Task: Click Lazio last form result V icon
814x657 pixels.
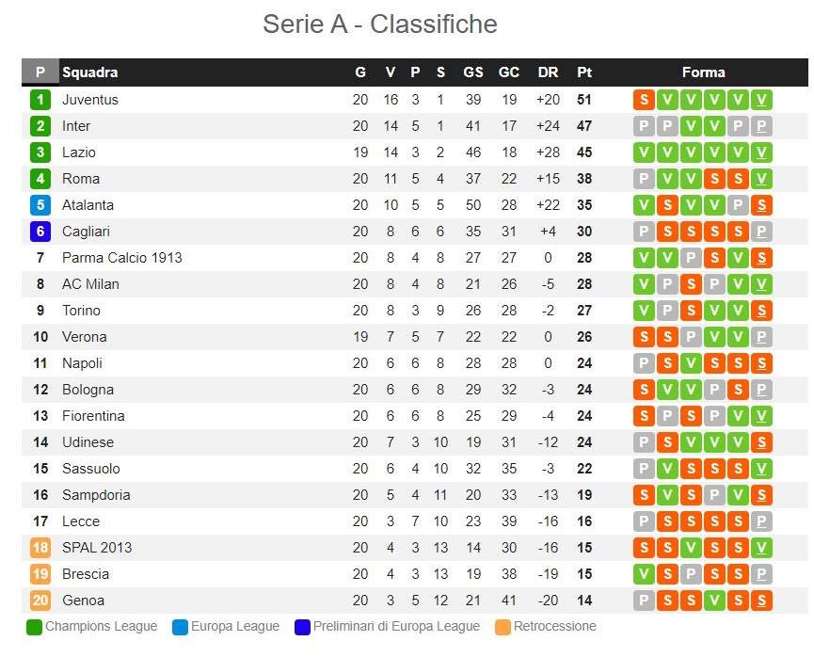Action: coord(761,152)
